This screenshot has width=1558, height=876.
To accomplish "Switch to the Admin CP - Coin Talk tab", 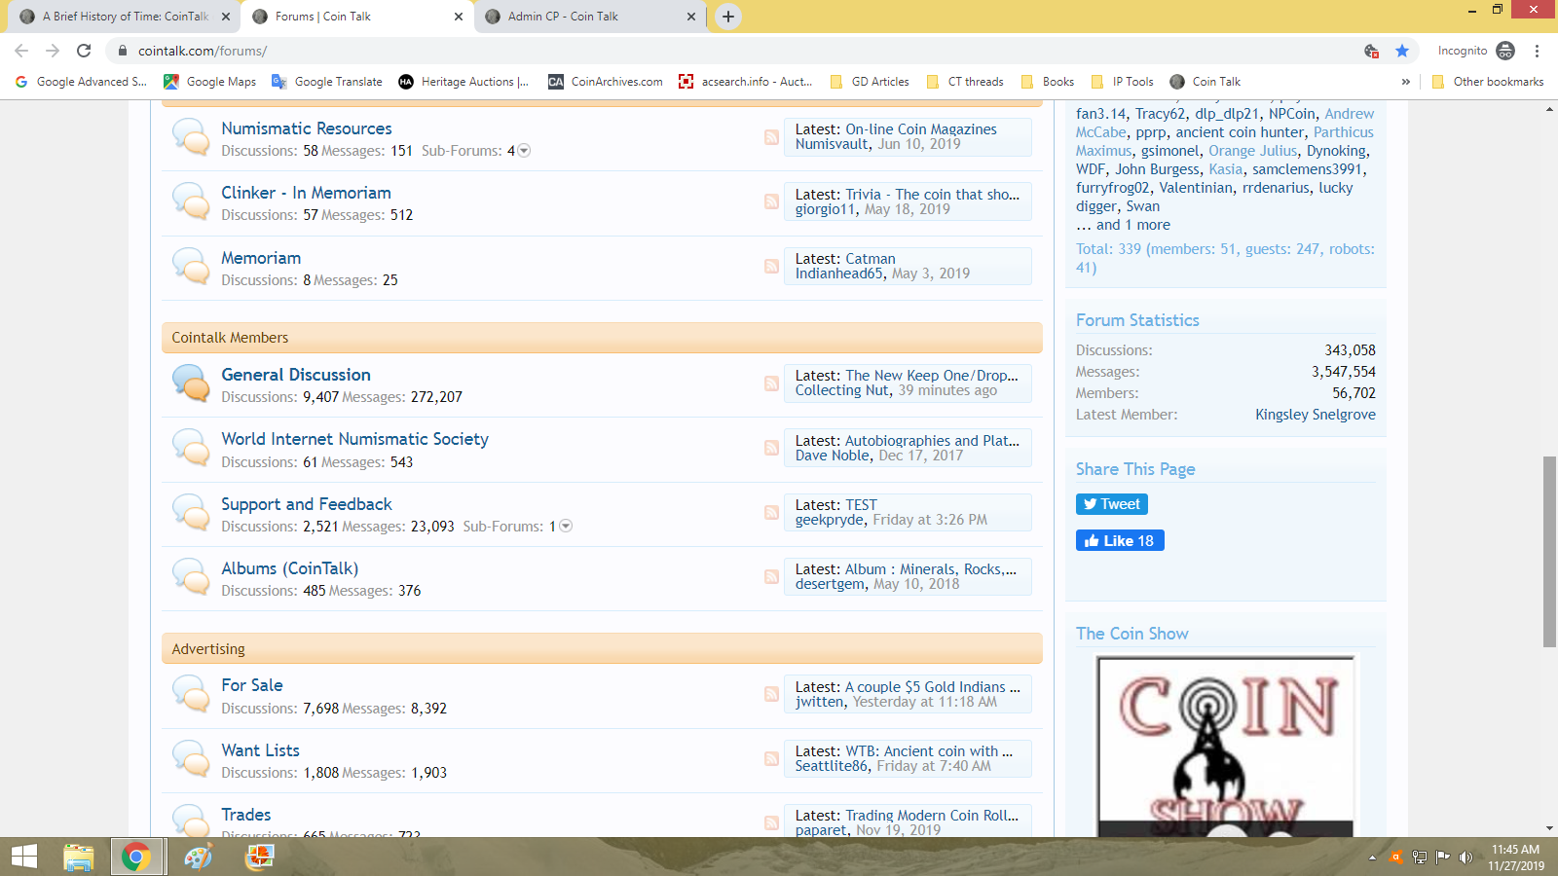I will (x=589, y=17).
